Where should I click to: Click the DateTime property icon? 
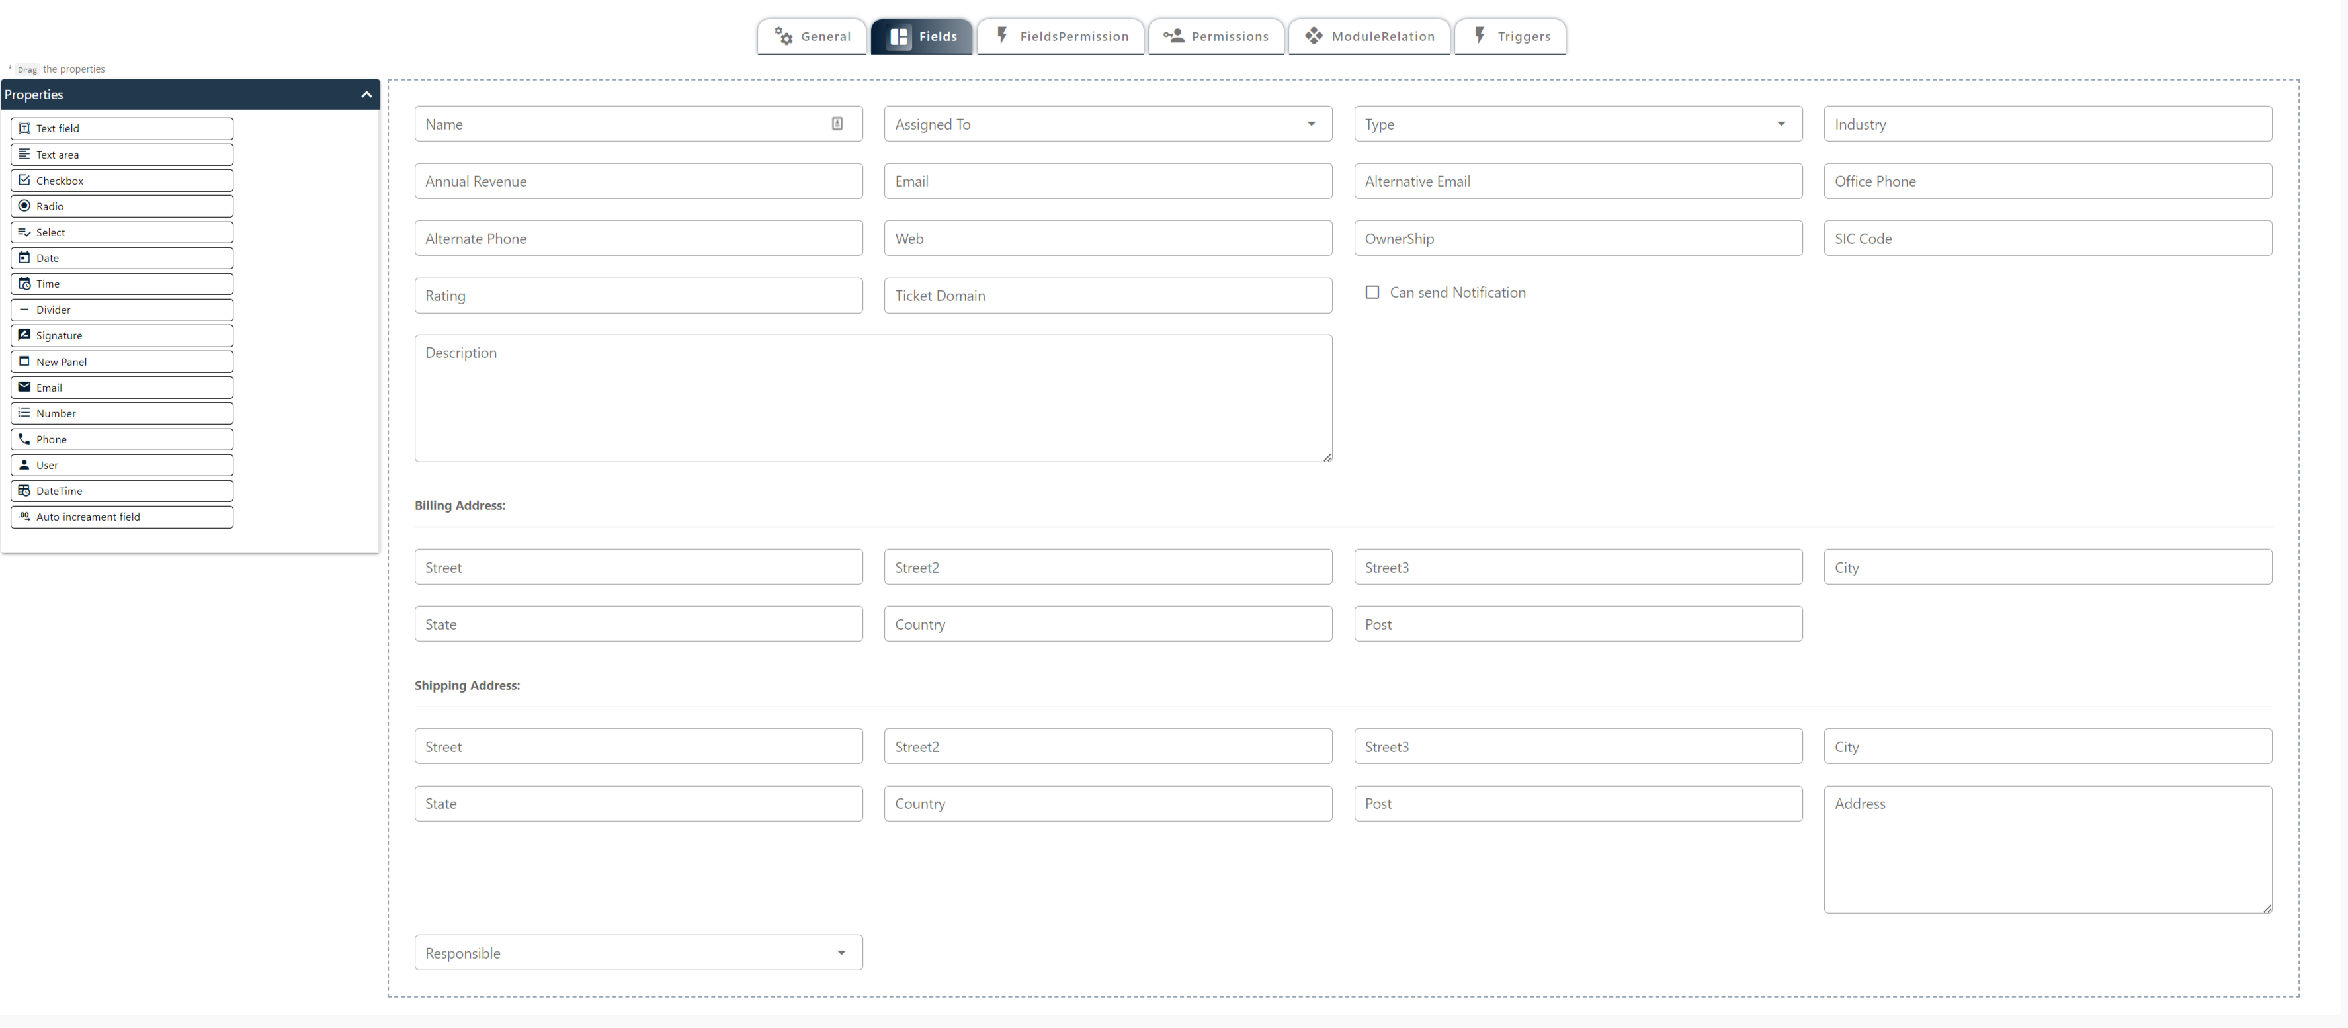pyautogui.click(x=24, y=490)
